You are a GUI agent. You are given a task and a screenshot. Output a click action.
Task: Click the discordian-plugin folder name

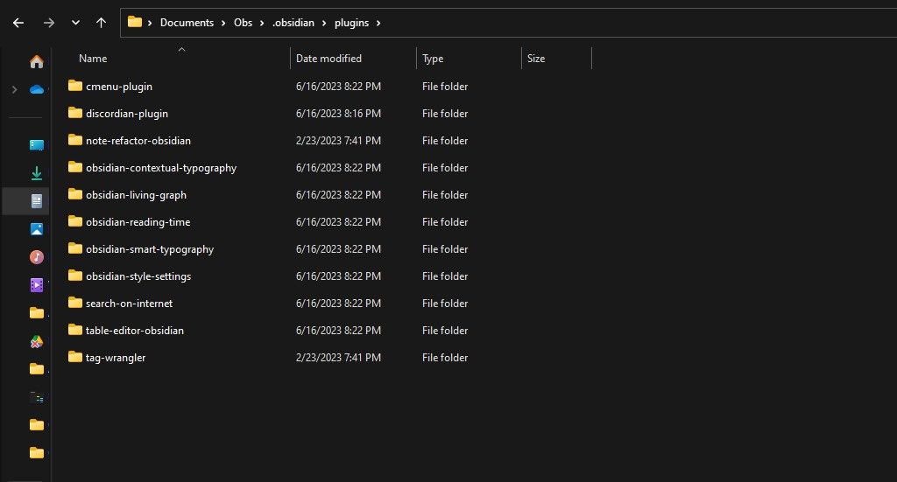click(x=127, y=114)
